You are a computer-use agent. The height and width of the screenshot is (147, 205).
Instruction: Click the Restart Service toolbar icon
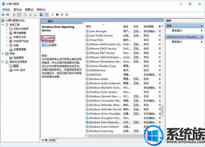(x=67, y=15)
